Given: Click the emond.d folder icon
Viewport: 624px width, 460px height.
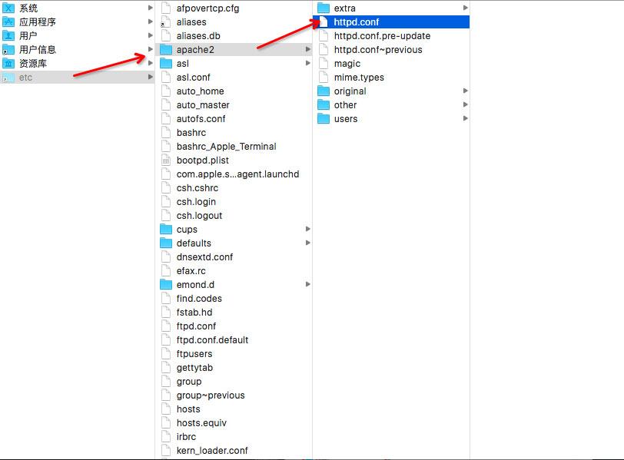Looking at the screenshot, I should pyautogui.click(x=166, y=285).
